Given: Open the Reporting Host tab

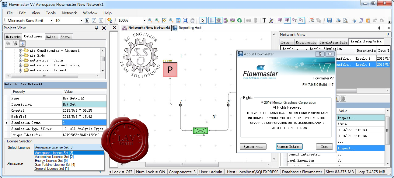Looking at the screenshot, I should point(187,28).
